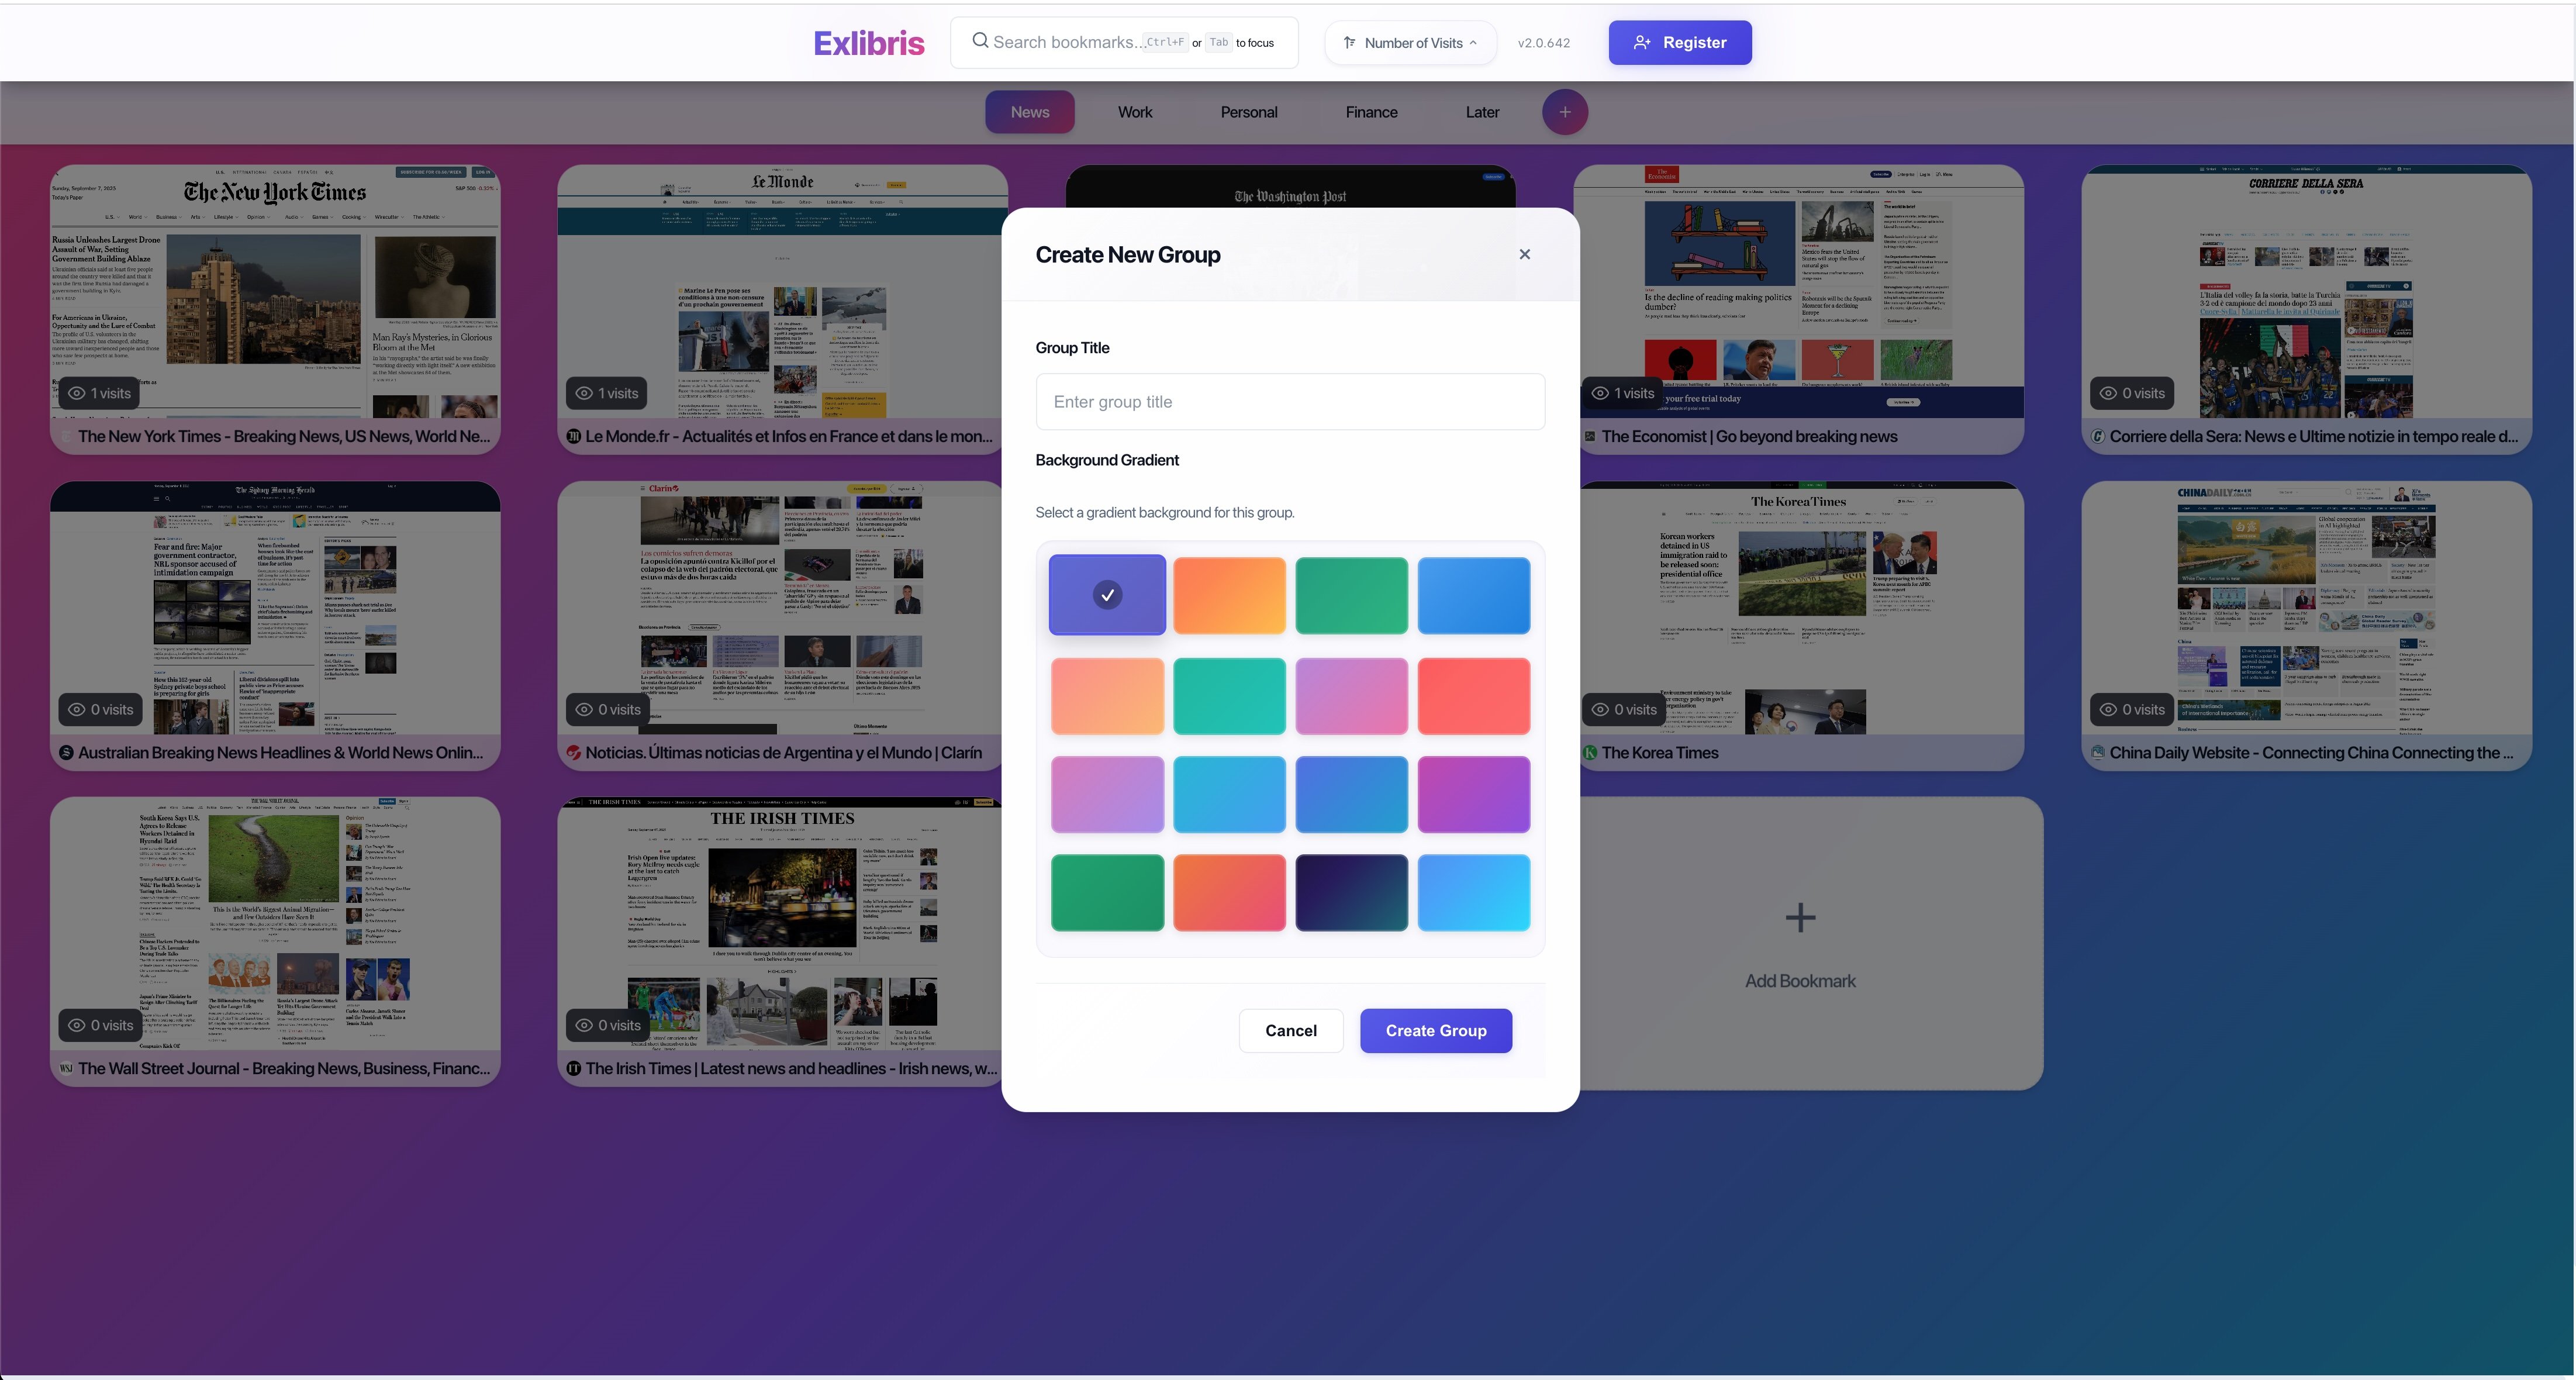This screenshot has height=1380, width=2576.
Task: Click the Create Group button
Action: click(x=1435, y=1030)
